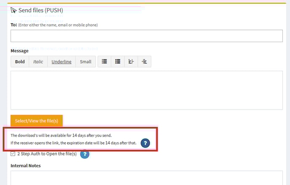Focus the Internal Notes text box

coord(146,177)
